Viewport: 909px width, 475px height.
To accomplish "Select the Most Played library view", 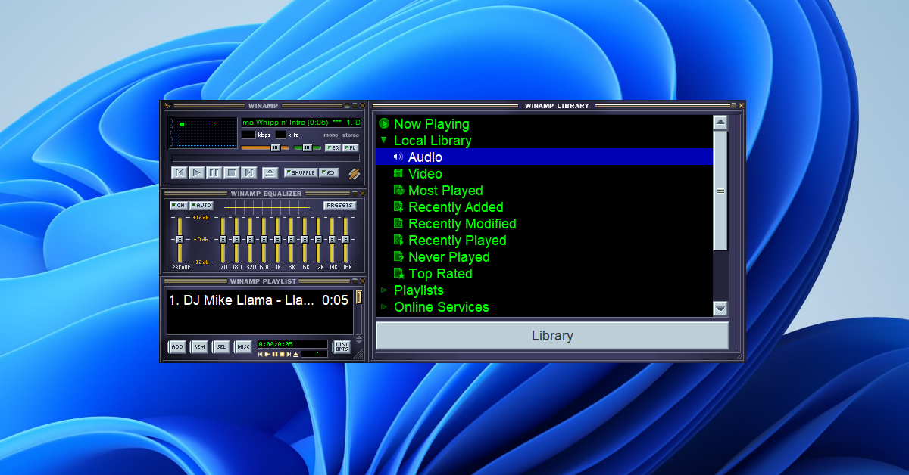I will coord(445,191).
